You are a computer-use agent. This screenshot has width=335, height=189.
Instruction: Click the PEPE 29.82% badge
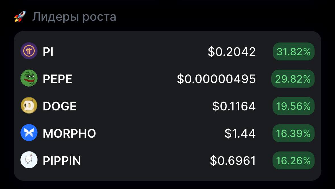click(x=293, y=79)
